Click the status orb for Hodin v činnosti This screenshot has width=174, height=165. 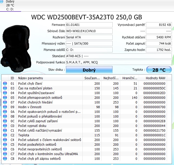point(5,107)
